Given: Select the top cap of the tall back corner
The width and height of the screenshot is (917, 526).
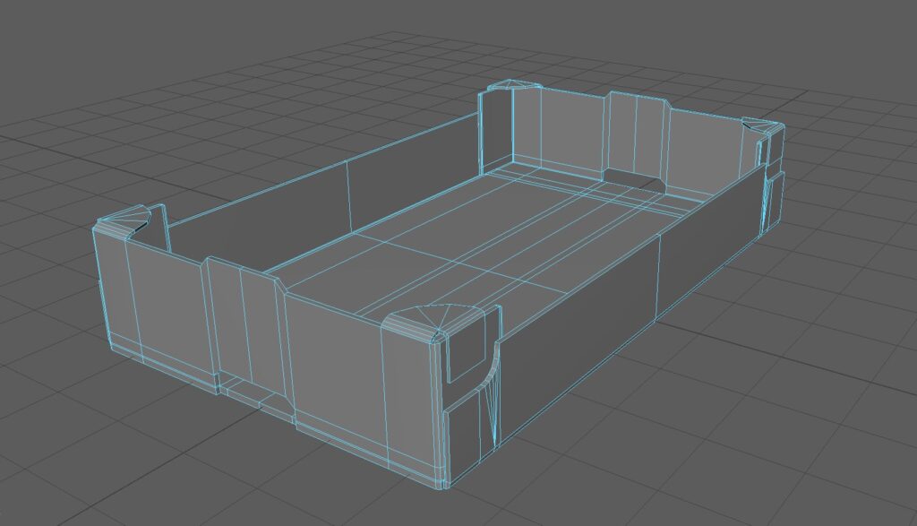Looking at the screenshot, I should tap(512, 87).
